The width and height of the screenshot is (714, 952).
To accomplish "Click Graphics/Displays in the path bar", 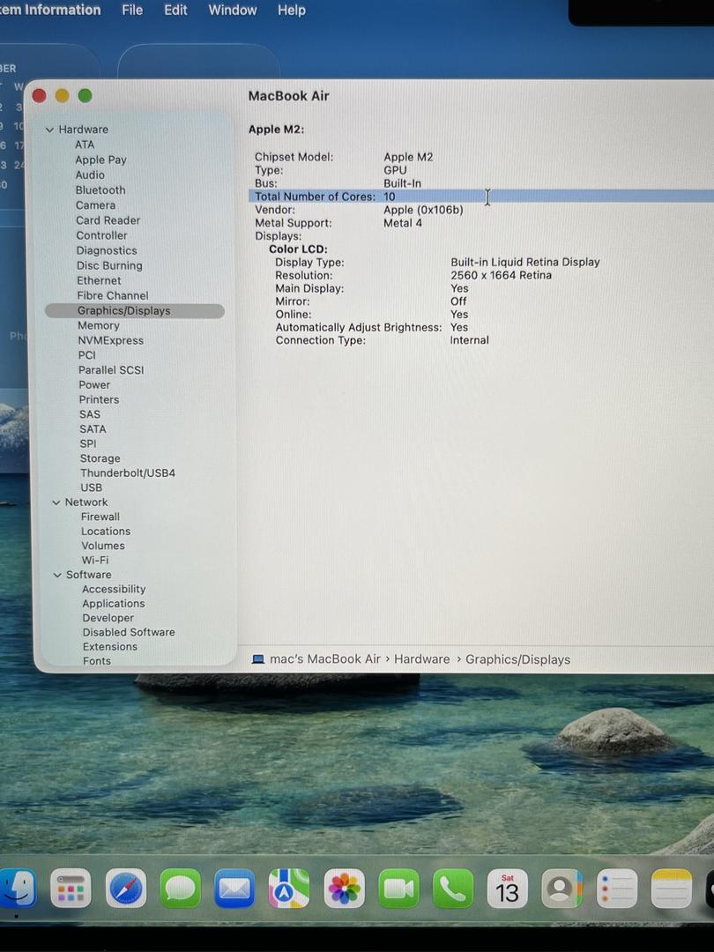I will 518,660.
